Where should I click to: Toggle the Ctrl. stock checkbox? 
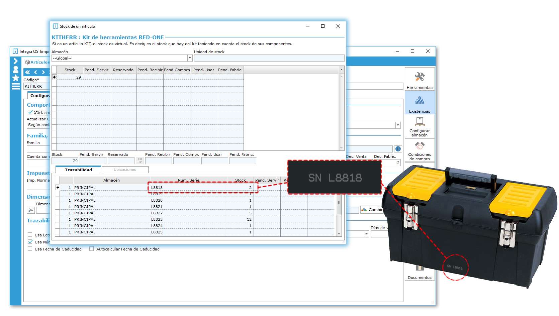(x=30, y=113)
